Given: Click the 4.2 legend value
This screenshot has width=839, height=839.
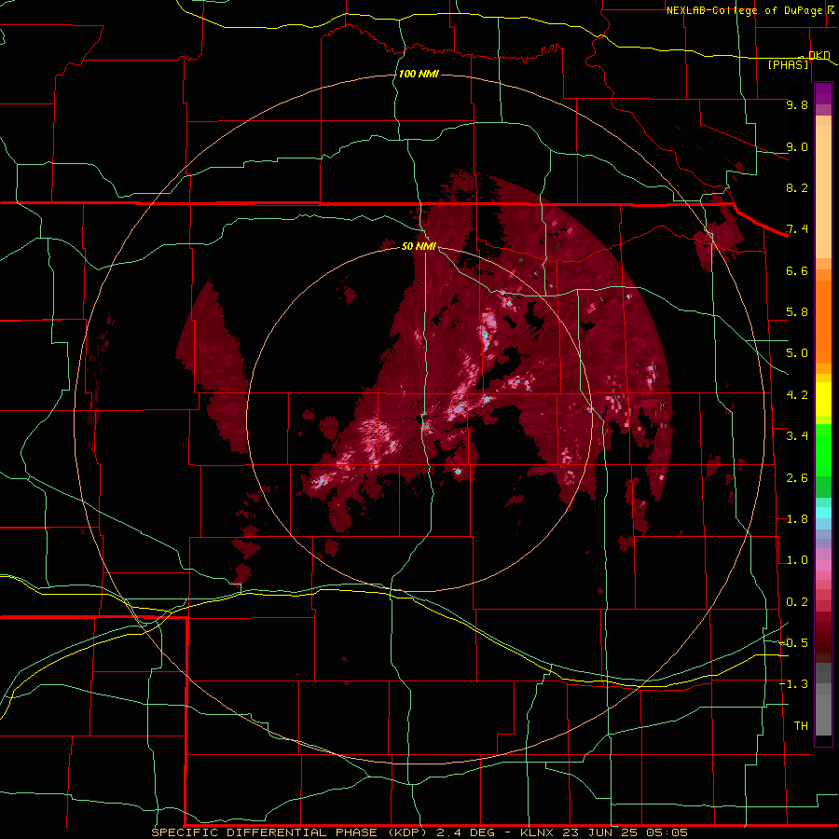Looking at the screenshot, I should point(797,395).
